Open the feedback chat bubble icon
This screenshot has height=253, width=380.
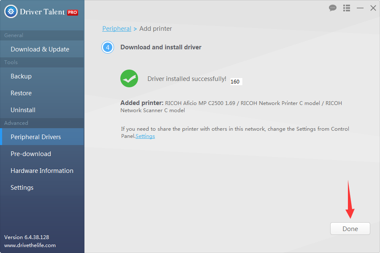pos(333,8)
